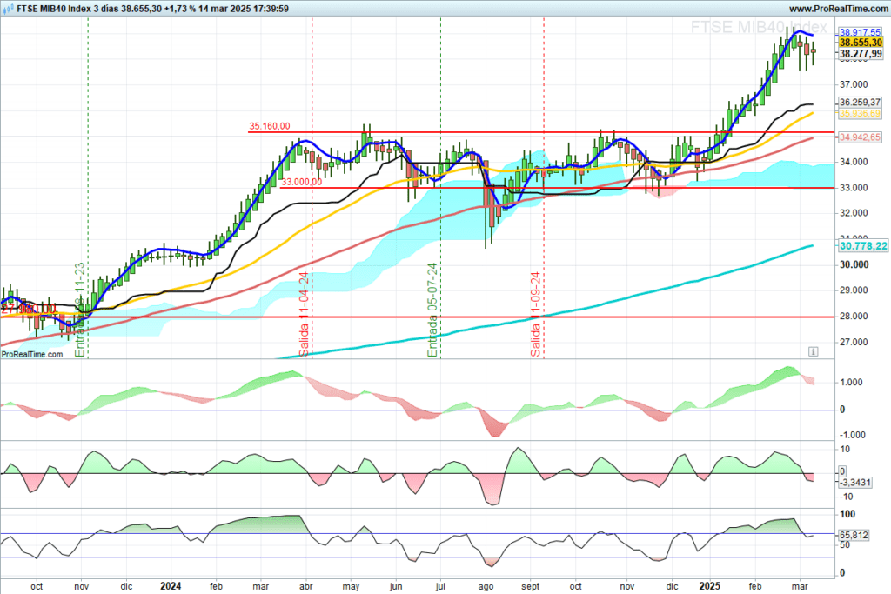891x594 pixels.
Task: Click the ago month label on time axis
Action: [x=486, y=587]
